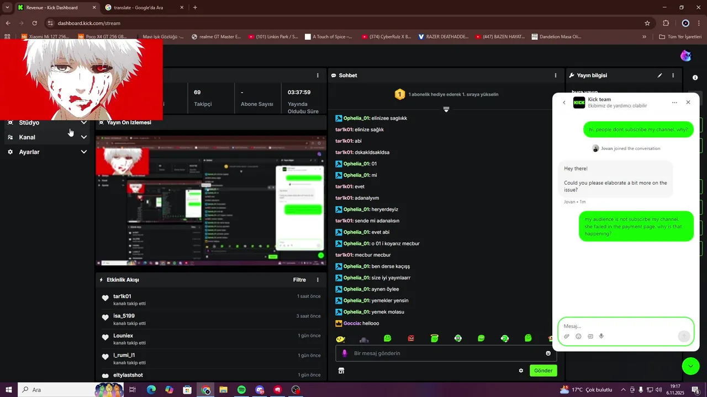
Task: Click the user avatar top right
Action: 686,56
